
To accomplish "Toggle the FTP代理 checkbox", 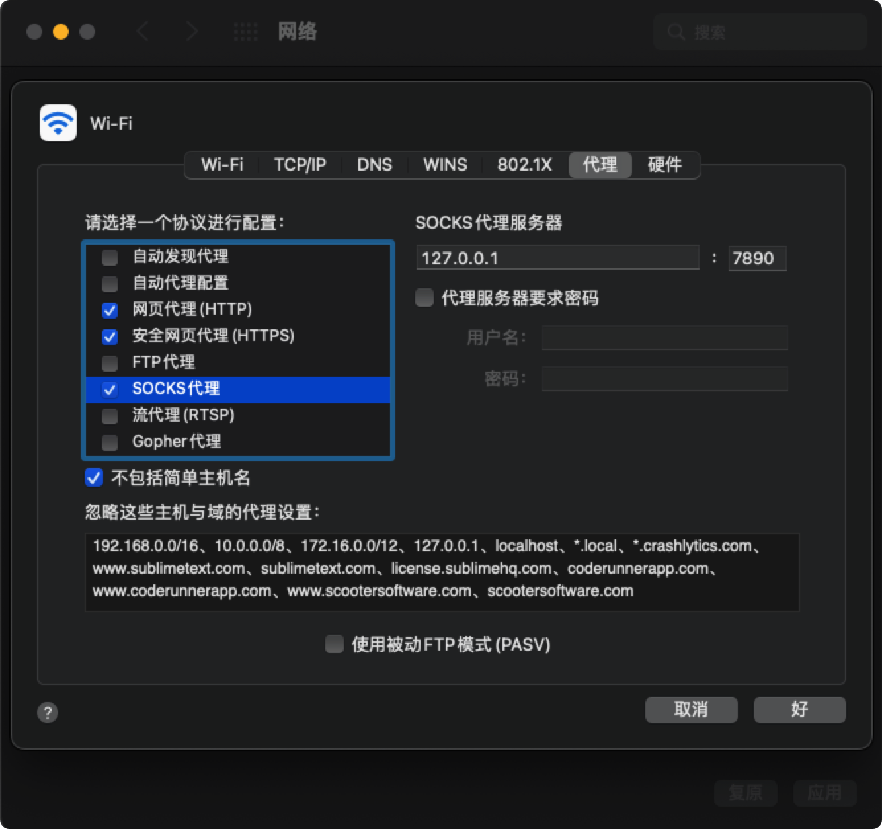I will pos(109,363).
